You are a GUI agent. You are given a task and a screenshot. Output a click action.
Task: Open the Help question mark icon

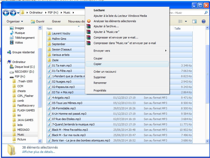tap(203, 21)
